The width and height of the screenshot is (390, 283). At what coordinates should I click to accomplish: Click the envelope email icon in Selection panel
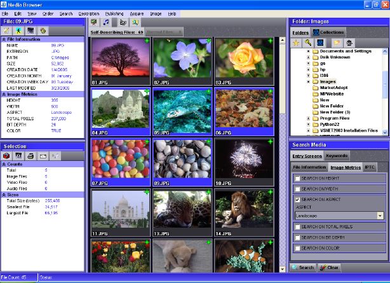(x=43, y=155)
